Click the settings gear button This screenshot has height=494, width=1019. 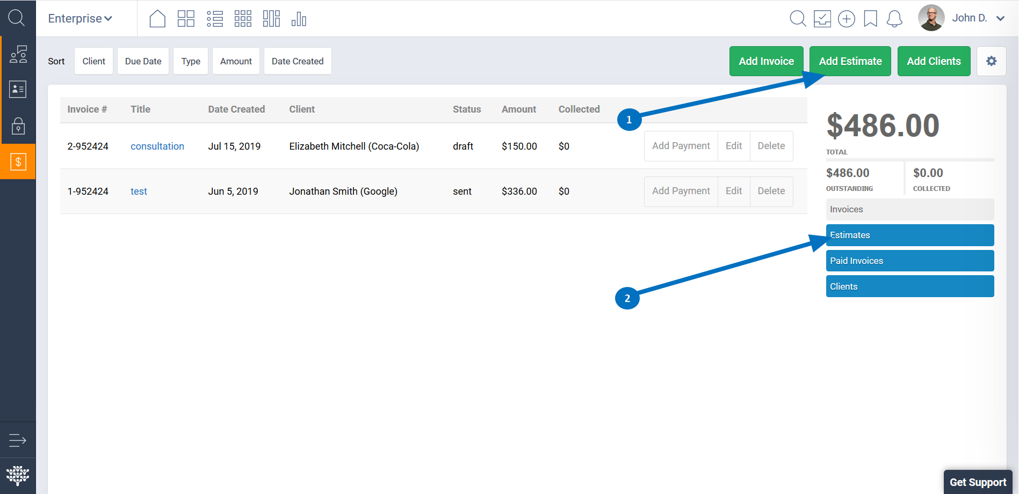point(991,61)
